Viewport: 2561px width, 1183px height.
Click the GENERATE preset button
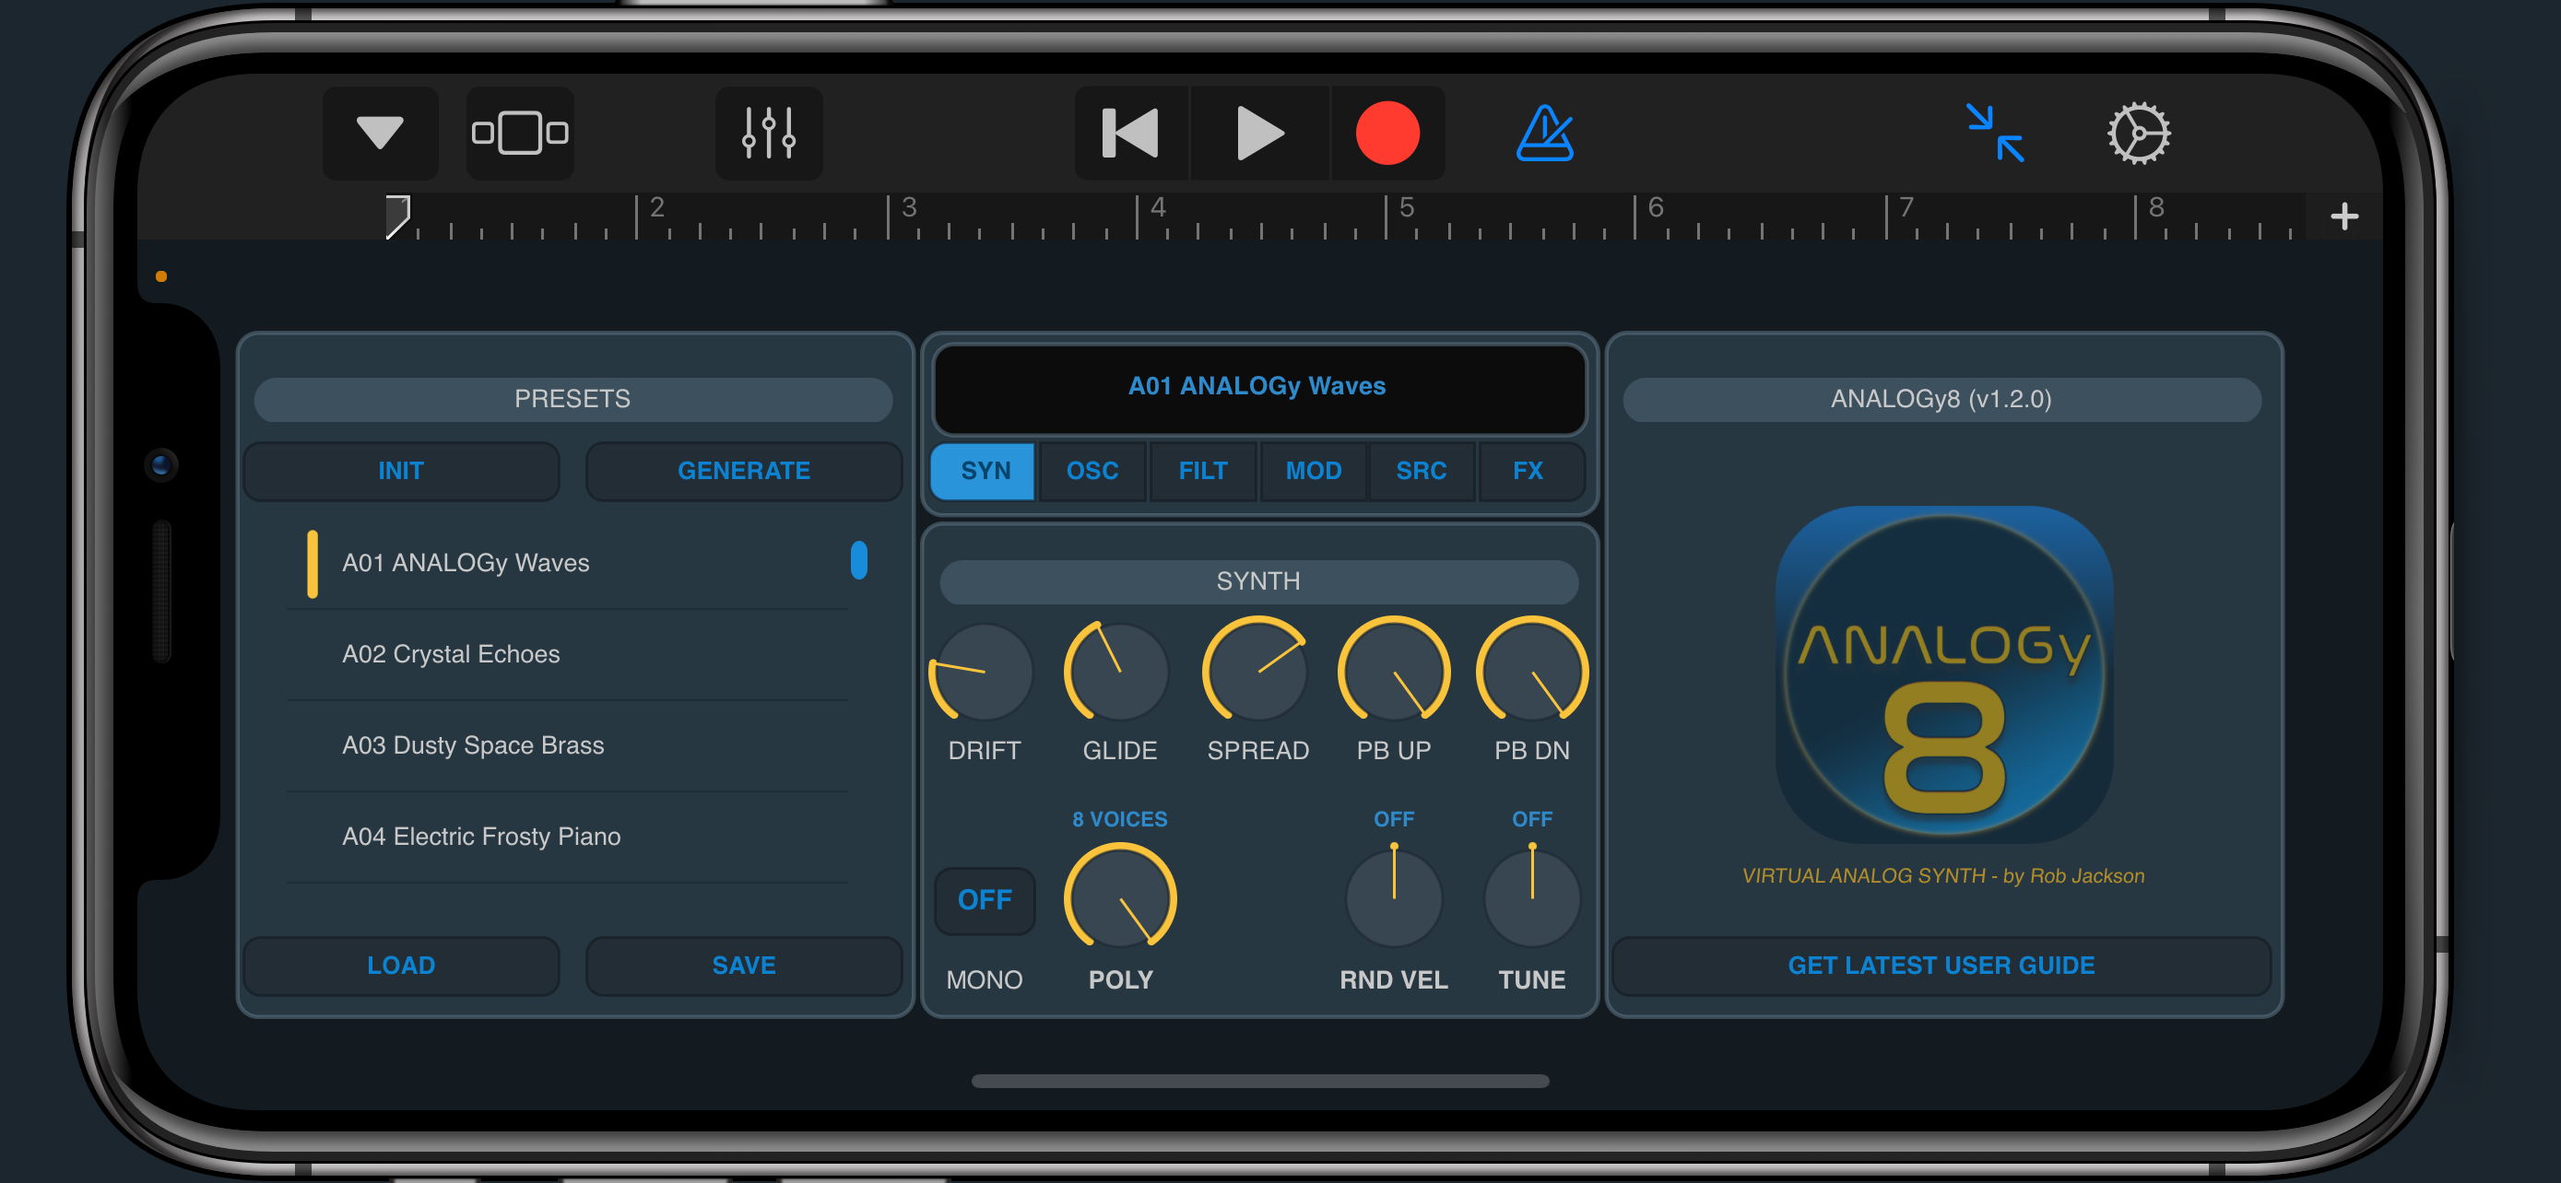coord(744,471)
